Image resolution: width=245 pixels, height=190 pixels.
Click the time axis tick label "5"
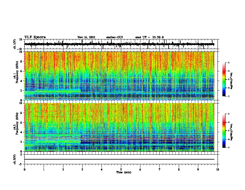121,170
